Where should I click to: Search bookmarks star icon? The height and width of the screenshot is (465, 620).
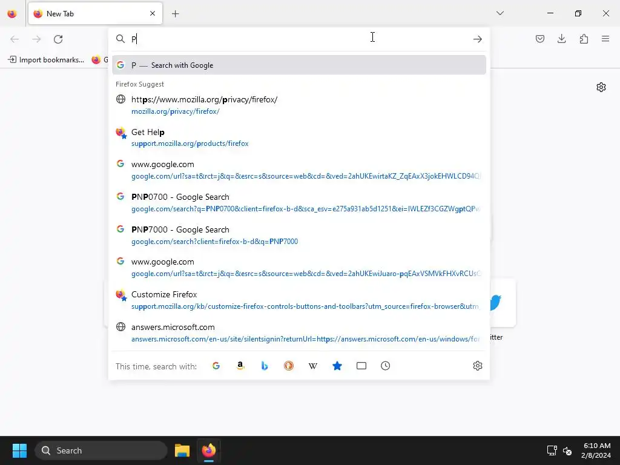click(337, 366)
